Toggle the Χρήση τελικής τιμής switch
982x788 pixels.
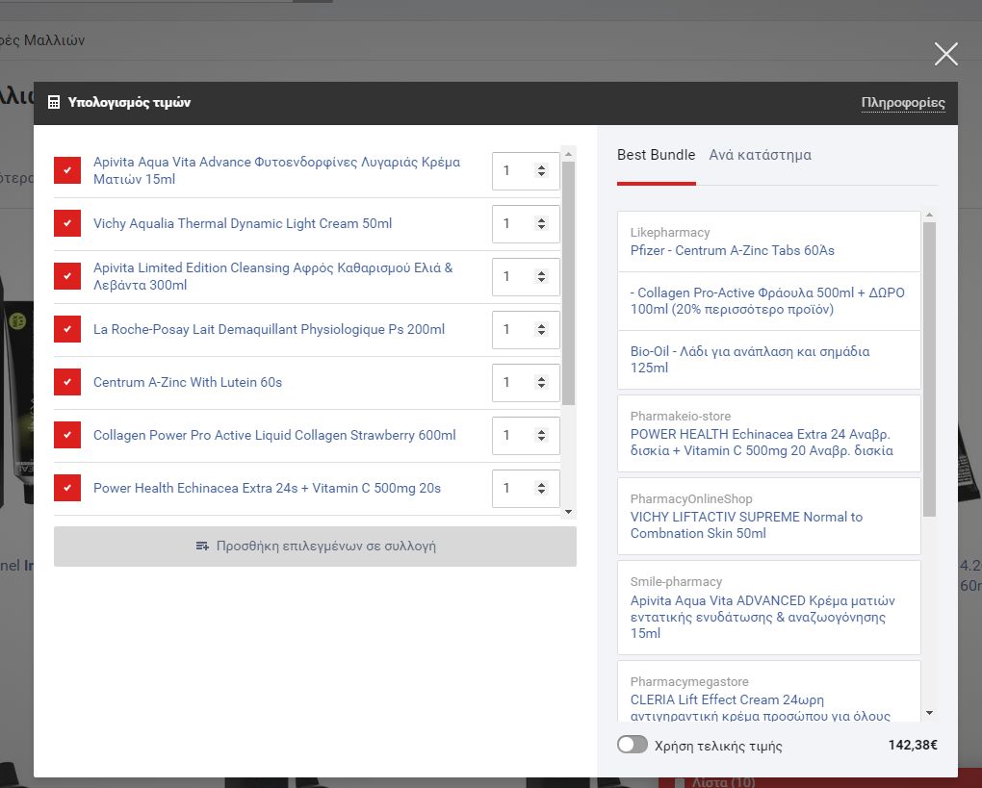pyautogui.click(x=633, y=745)
